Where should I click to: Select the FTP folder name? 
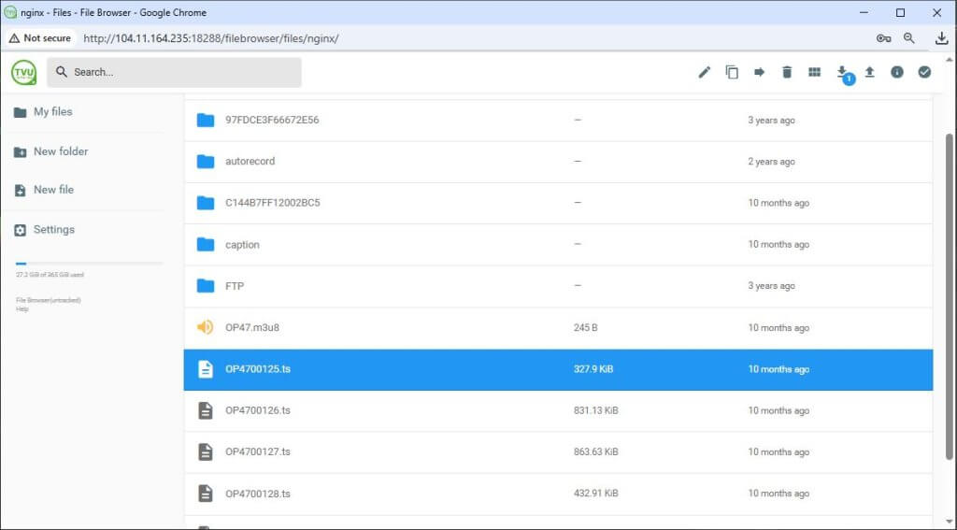[235, 286]
